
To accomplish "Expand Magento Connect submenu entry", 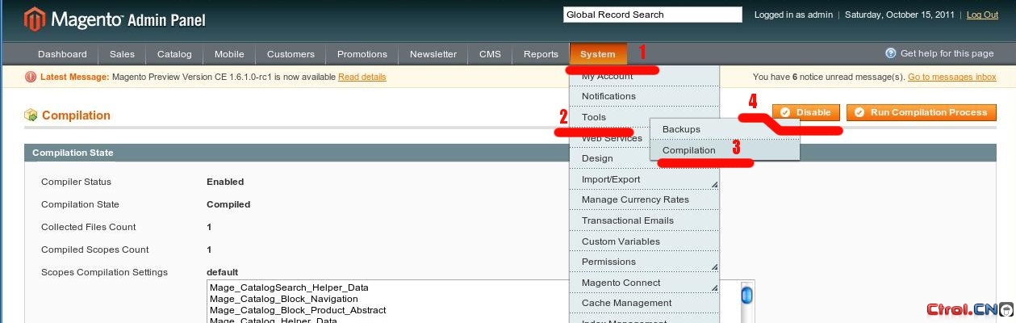I will coord(644,283).
